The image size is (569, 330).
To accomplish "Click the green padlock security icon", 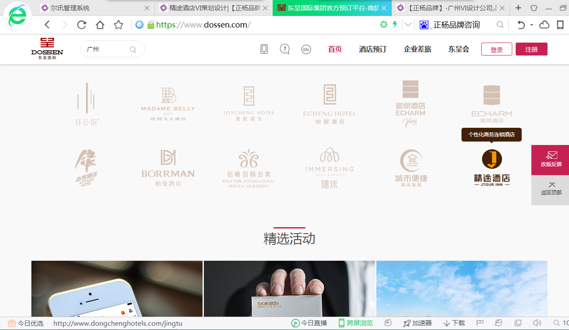I will click(151, 25).
